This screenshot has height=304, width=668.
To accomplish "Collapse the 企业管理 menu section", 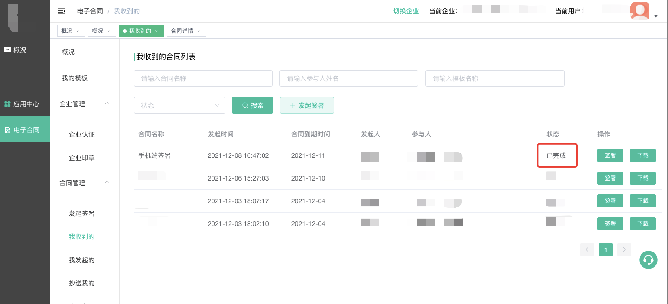I will click(107, 103).
